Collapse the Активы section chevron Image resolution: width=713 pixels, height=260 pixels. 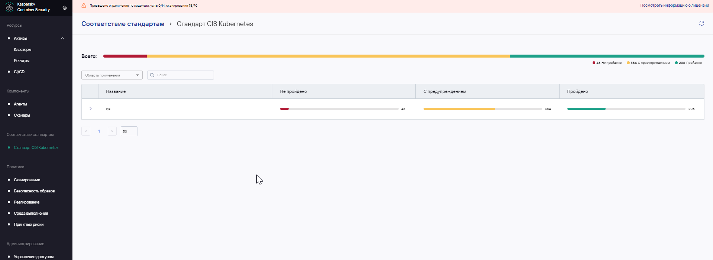coord(62,38)
